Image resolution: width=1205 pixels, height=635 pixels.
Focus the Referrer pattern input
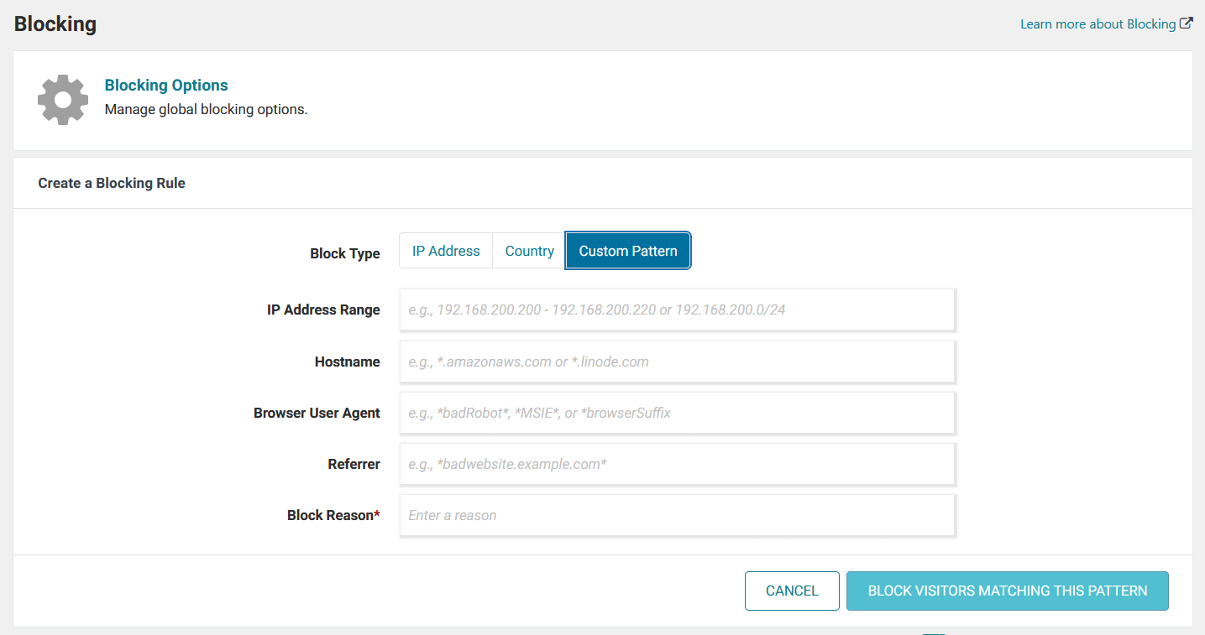(x=677, y=464)
